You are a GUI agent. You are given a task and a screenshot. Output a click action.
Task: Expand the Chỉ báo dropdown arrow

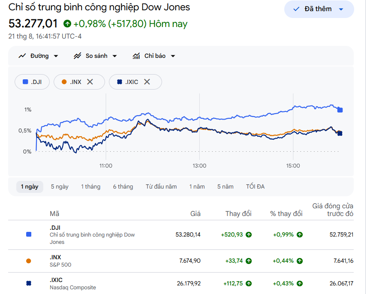(173, 56)
